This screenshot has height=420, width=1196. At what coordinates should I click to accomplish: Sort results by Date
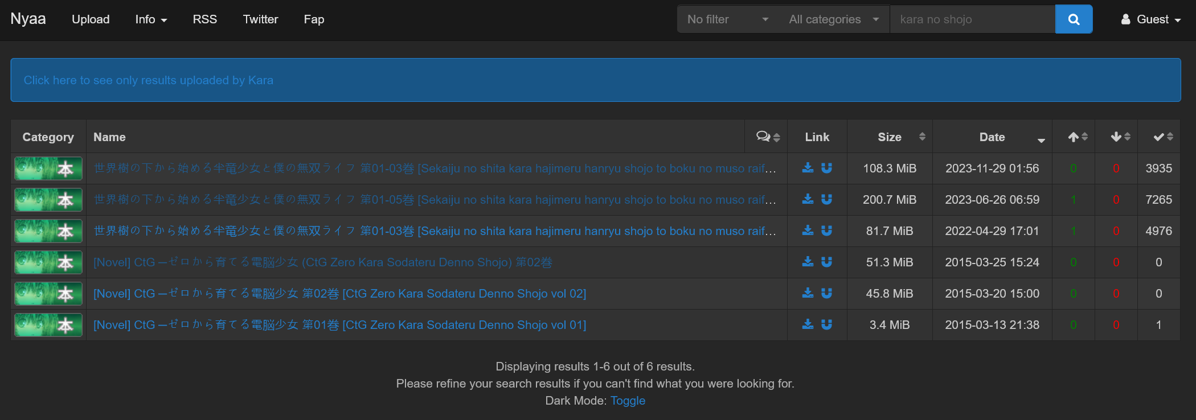point(992,137)
